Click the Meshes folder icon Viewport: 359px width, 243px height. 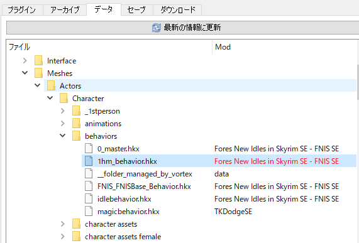pyautogui.click(x=39, y=73)
